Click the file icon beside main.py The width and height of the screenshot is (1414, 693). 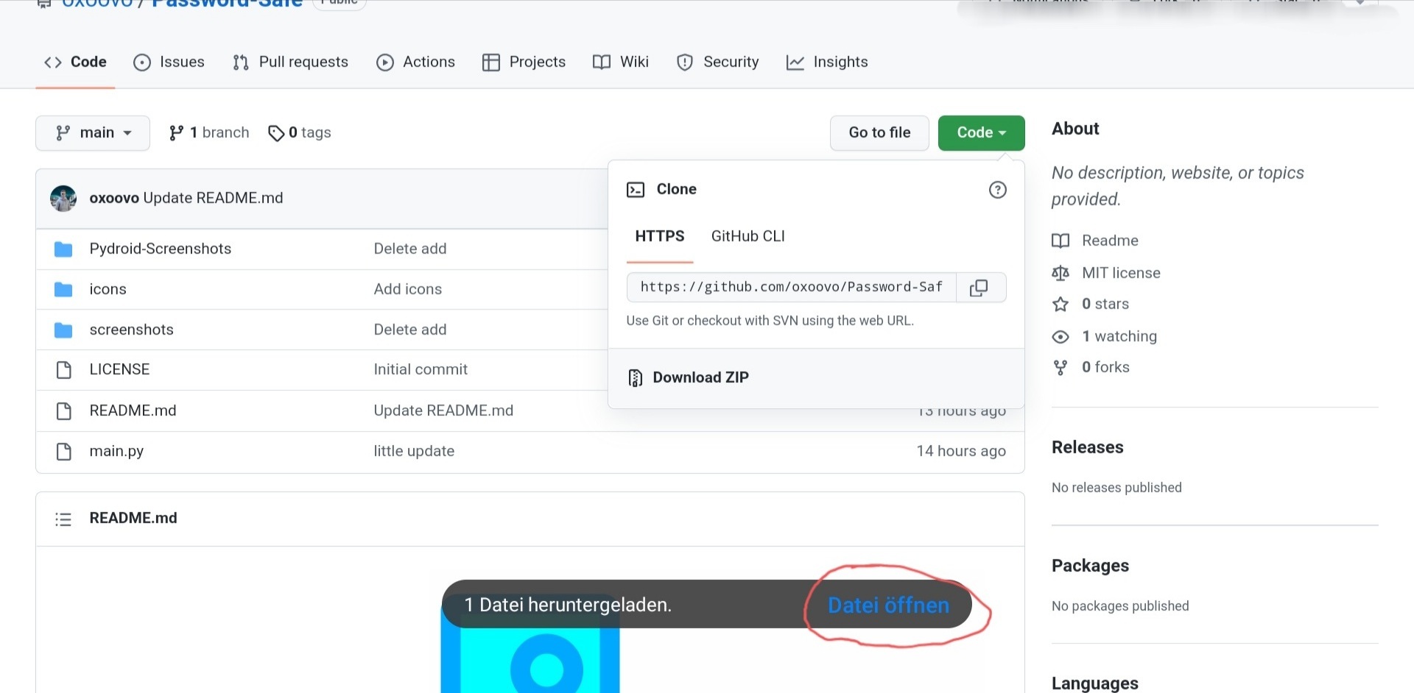[x=64, y=451]
